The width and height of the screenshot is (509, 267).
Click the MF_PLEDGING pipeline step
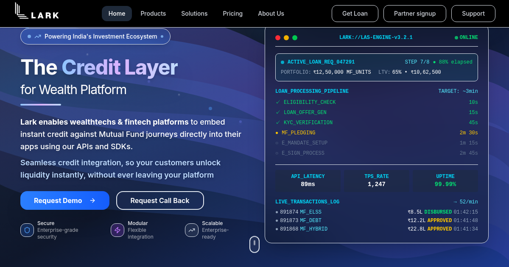pos(377,133)
